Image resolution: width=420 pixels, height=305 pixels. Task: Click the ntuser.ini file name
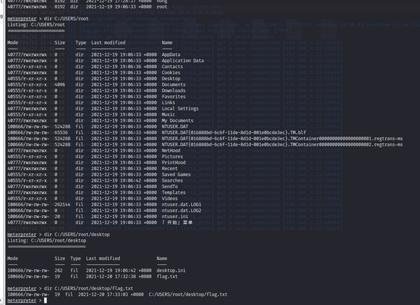tap(175, 216)
